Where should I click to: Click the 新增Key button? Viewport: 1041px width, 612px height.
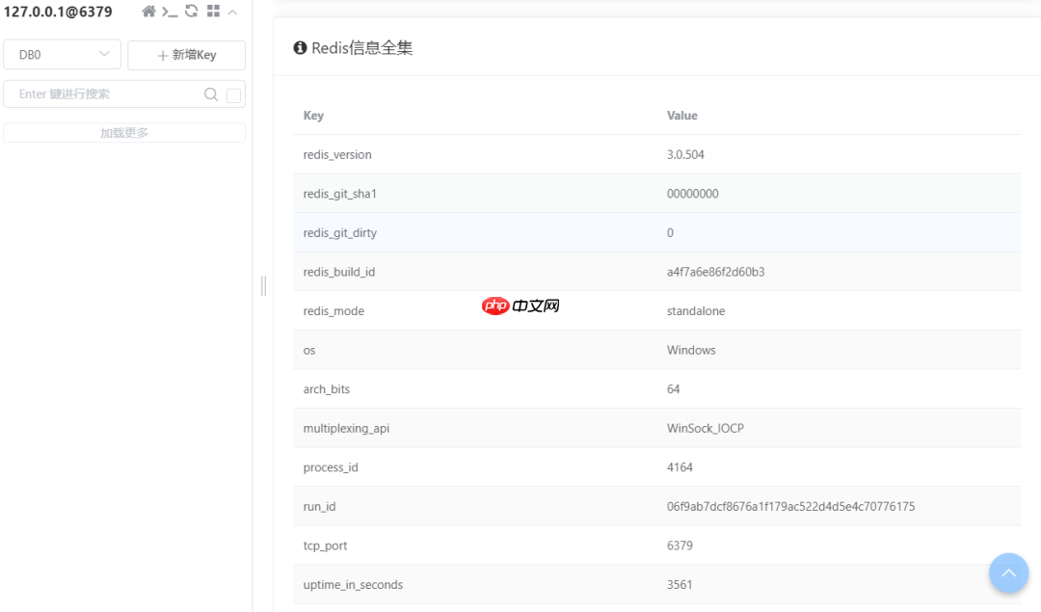coord(186,55)
